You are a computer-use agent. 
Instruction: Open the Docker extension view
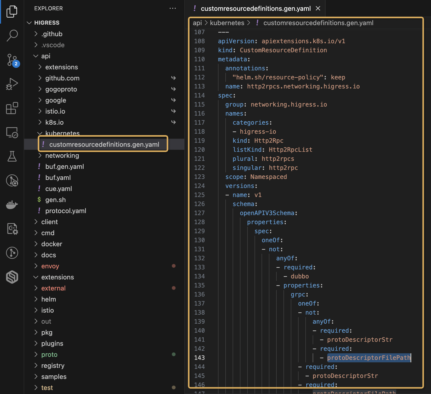[x=12, y=205]
